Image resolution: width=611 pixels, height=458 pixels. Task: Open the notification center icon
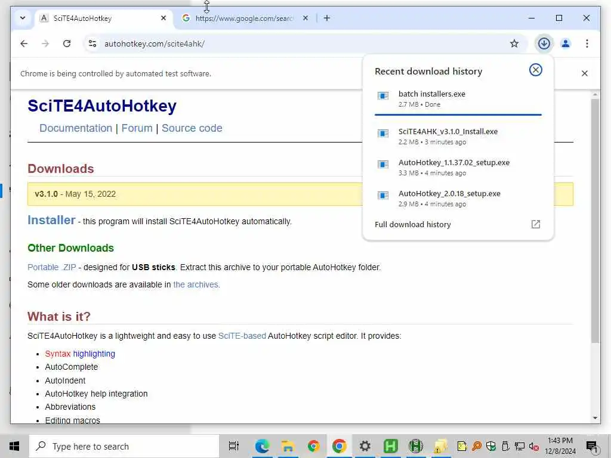591,446
